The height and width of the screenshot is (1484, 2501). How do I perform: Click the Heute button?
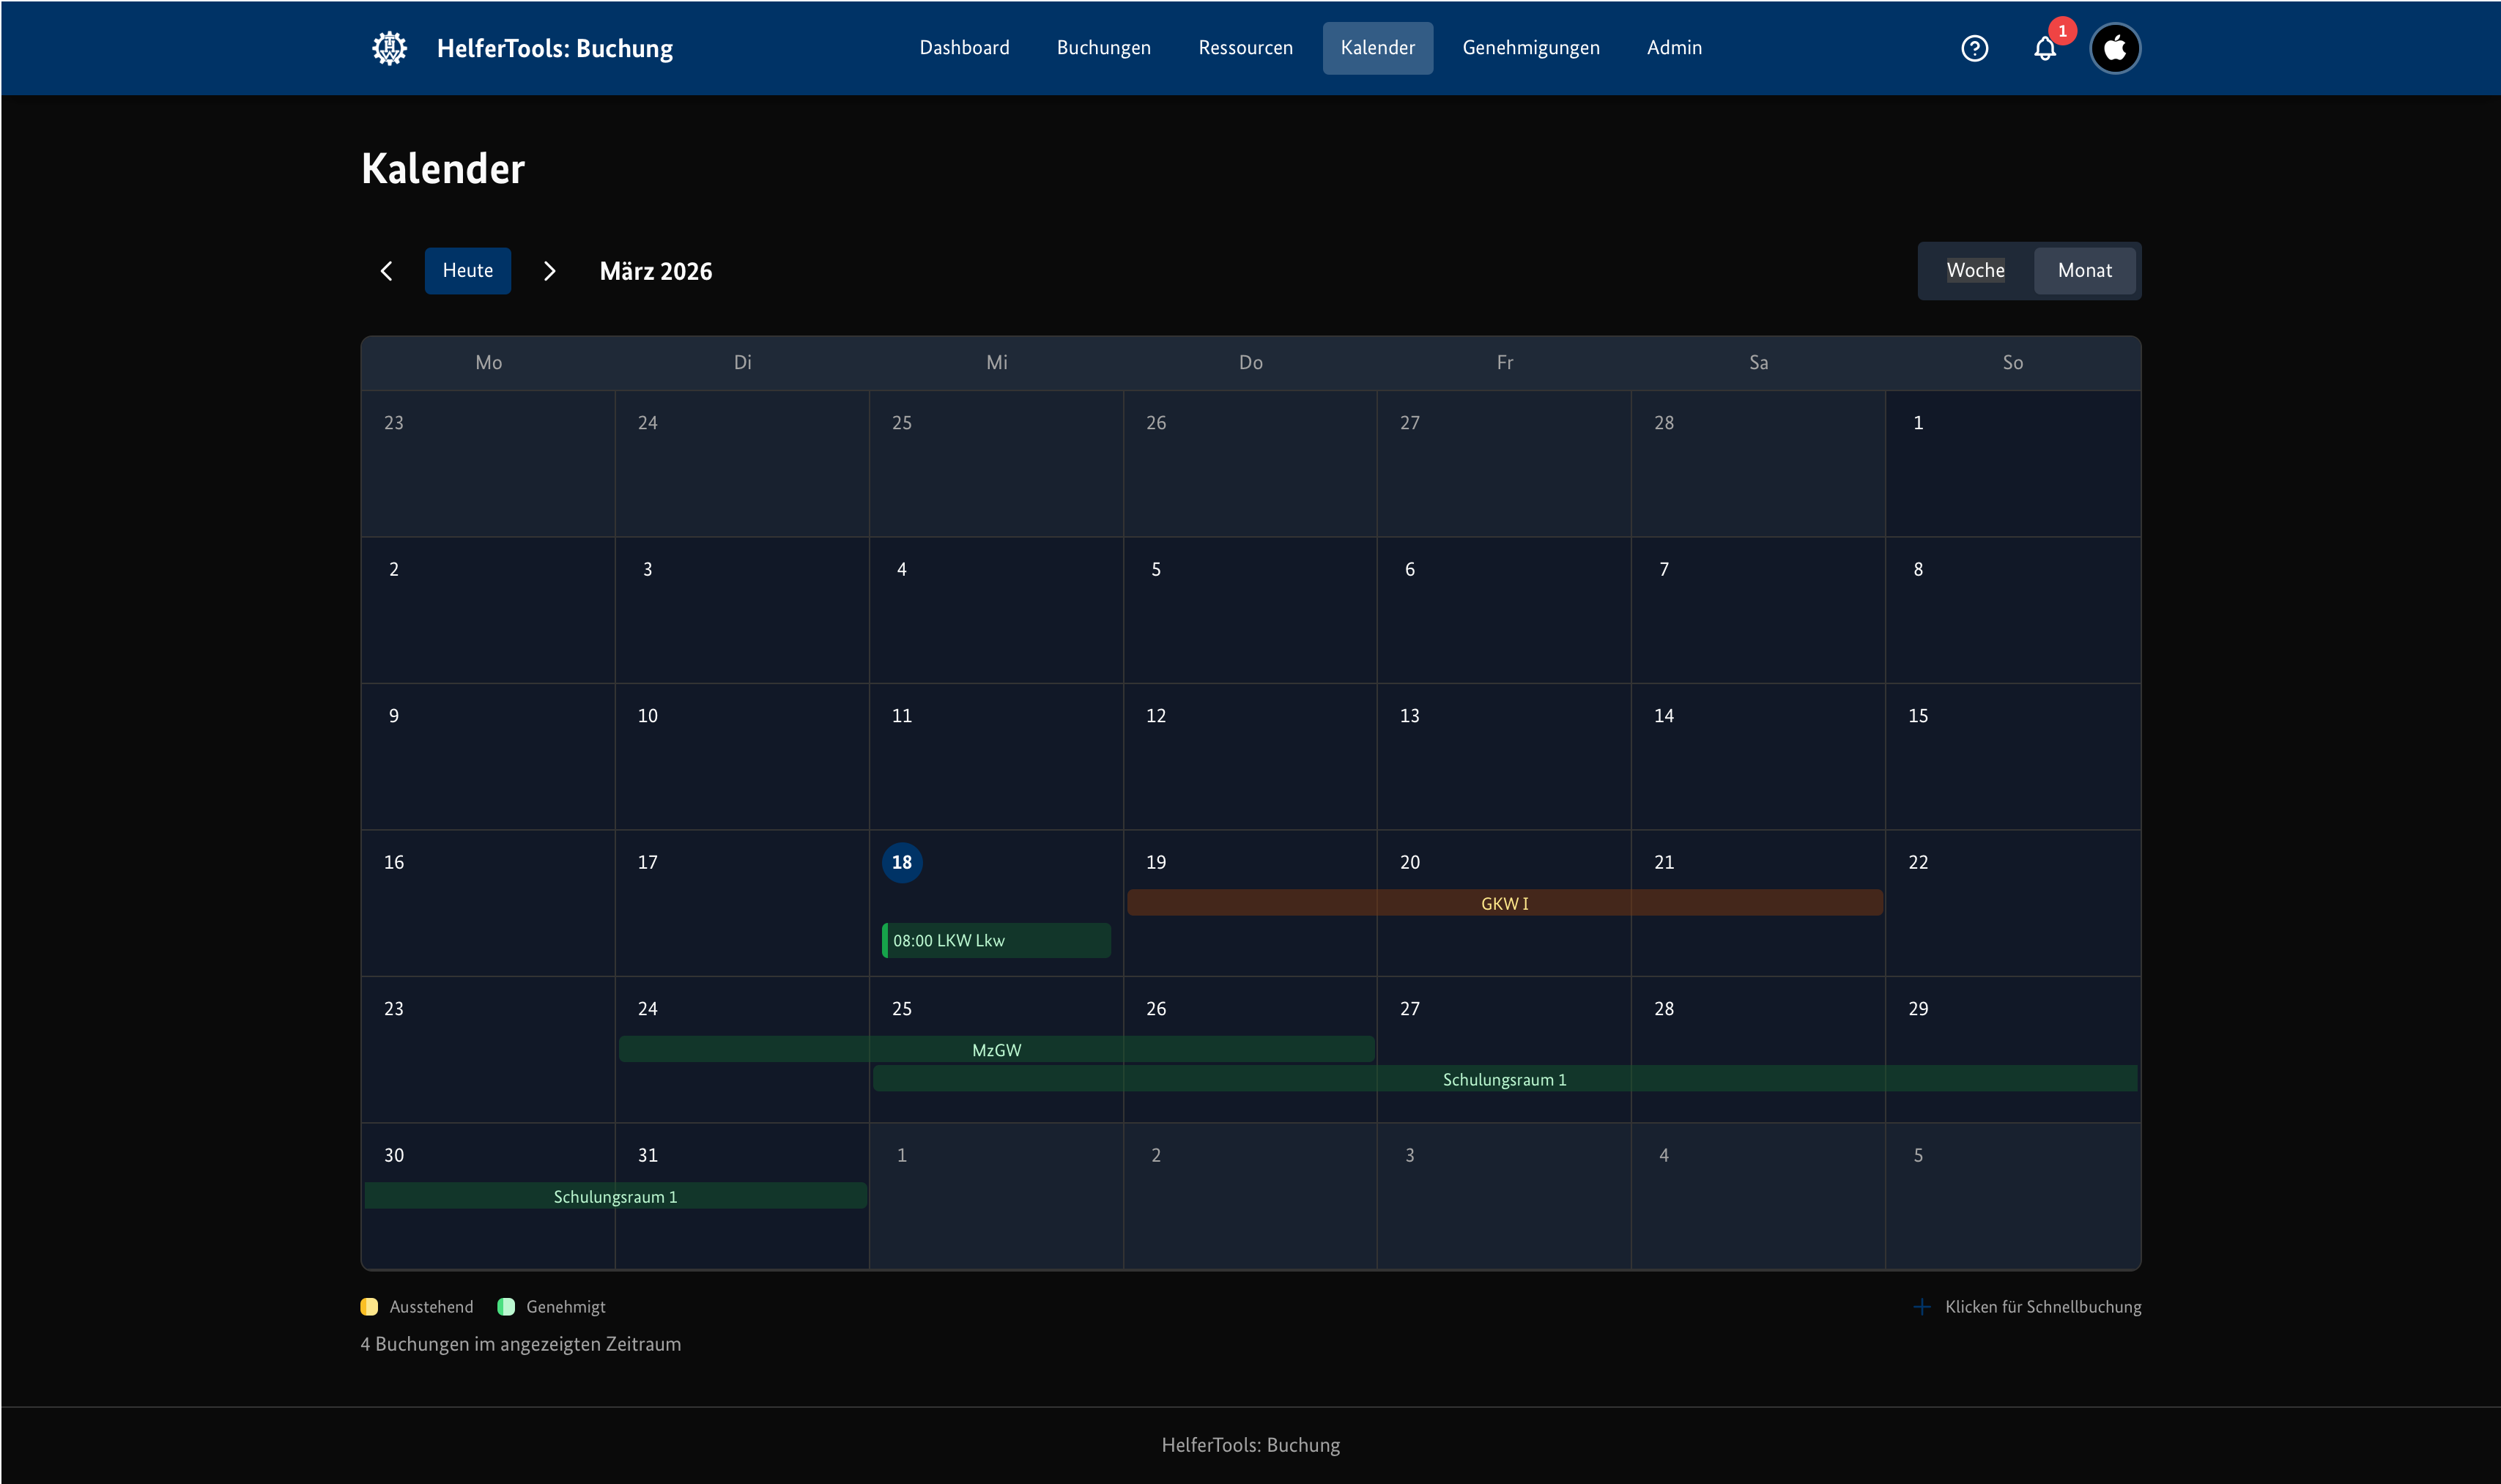[x=467, y=271]
